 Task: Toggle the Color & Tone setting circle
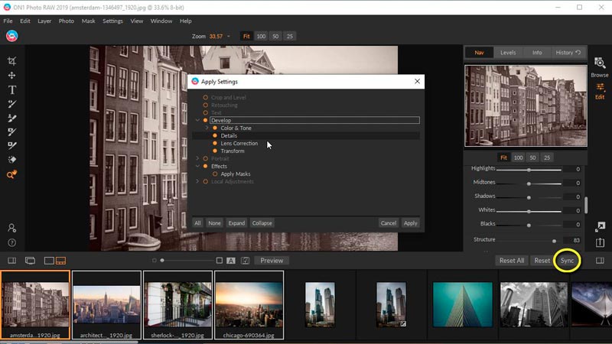(x=215, y=128)
